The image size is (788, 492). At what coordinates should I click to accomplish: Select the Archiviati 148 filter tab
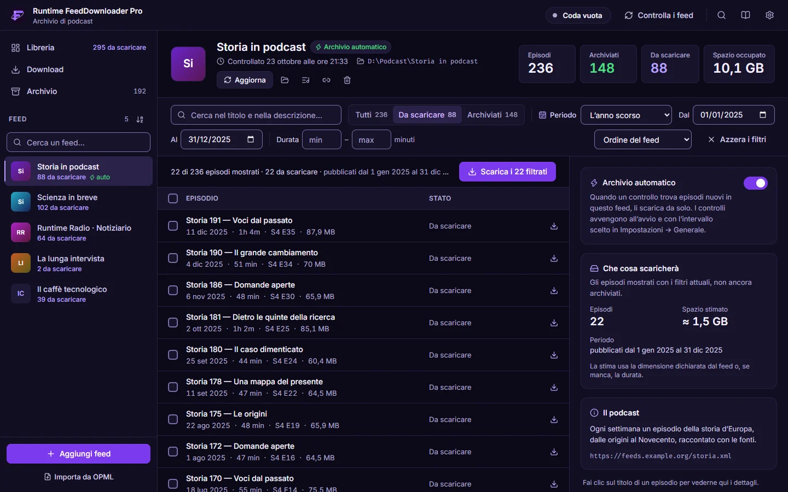(x=493, y=115)
